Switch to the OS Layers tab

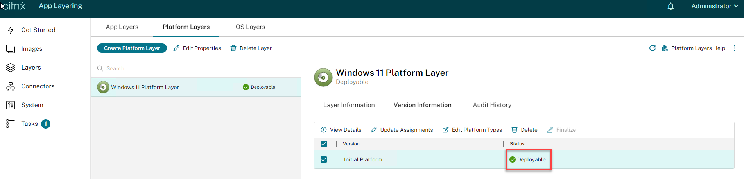click(x=250, y=27)
